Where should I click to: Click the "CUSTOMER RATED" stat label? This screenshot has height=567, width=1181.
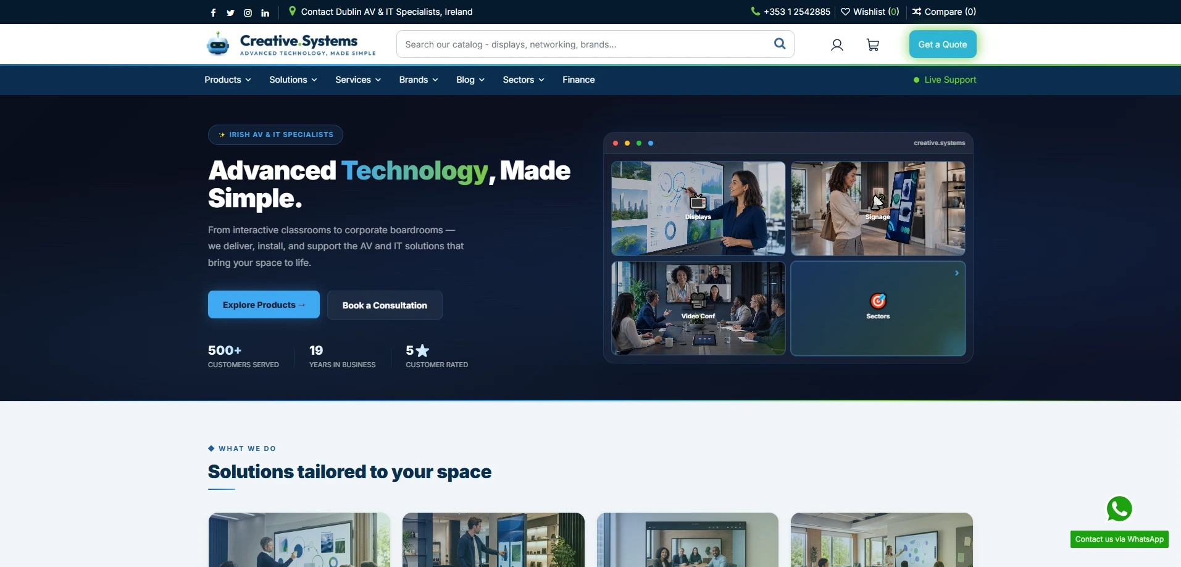[437, 365]
